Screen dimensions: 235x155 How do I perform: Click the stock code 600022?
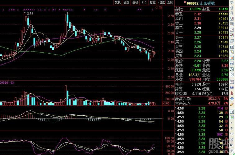coord(193,3)
